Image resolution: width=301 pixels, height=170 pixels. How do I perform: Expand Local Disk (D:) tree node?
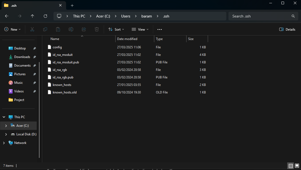[x=6, y=134]
